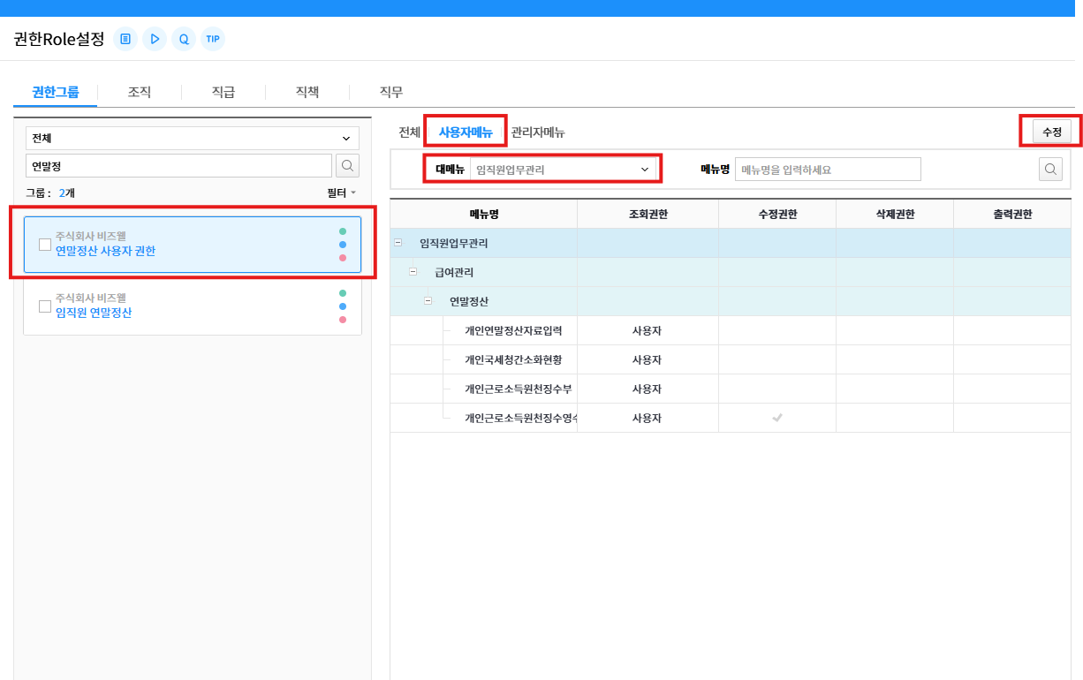Open the 대메뉴 임직원업무관리 dropdown
Viewport: 1083px width, 680px height.
(x=563, y=169)
